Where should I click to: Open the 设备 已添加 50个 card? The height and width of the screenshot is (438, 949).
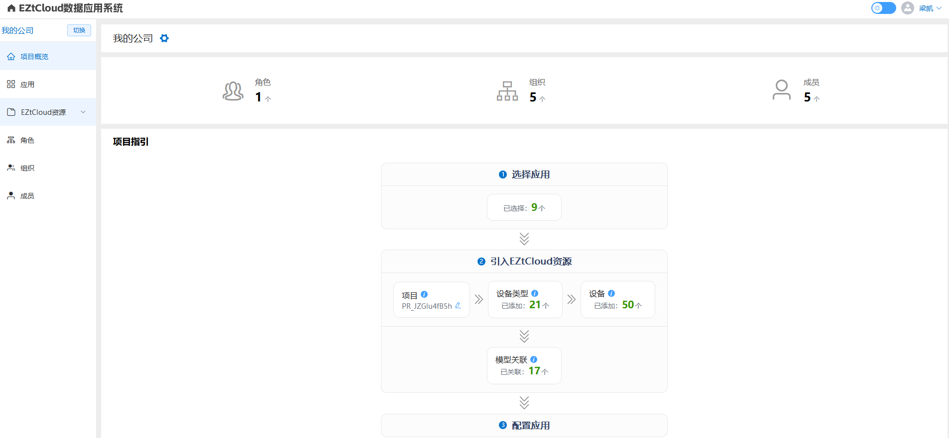[617, 300]
